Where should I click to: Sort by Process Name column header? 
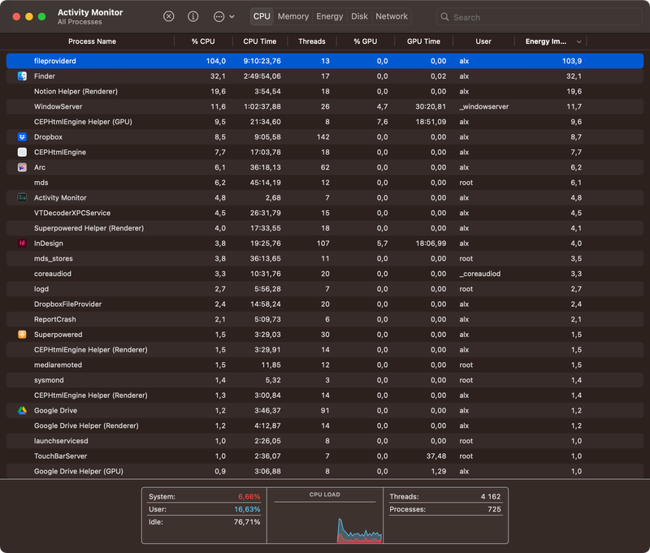92,41
